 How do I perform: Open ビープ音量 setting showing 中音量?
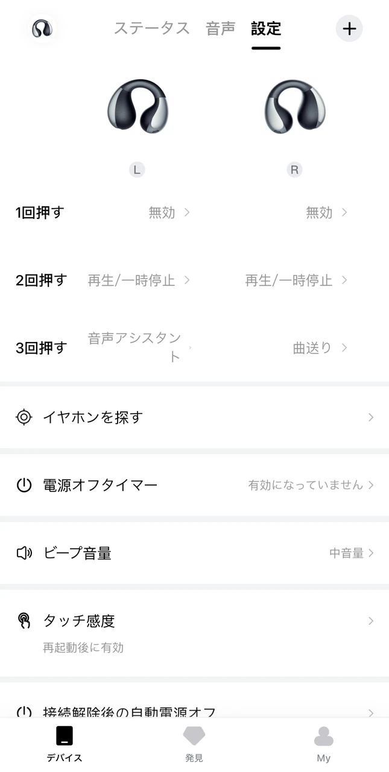[x=351, y=553]
